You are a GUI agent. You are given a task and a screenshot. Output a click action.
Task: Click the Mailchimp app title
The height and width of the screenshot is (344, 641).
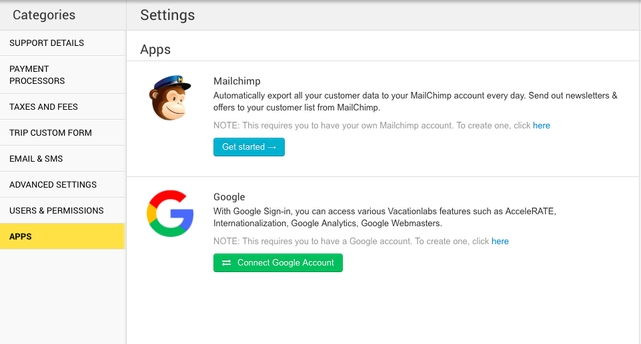(x=237, y=81)
